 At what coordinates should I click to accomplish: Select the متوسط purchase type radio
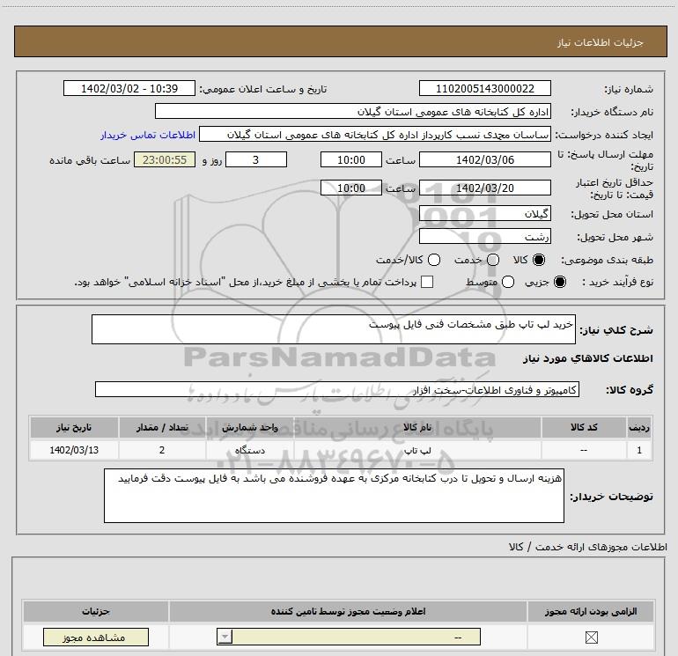point(508,282)
